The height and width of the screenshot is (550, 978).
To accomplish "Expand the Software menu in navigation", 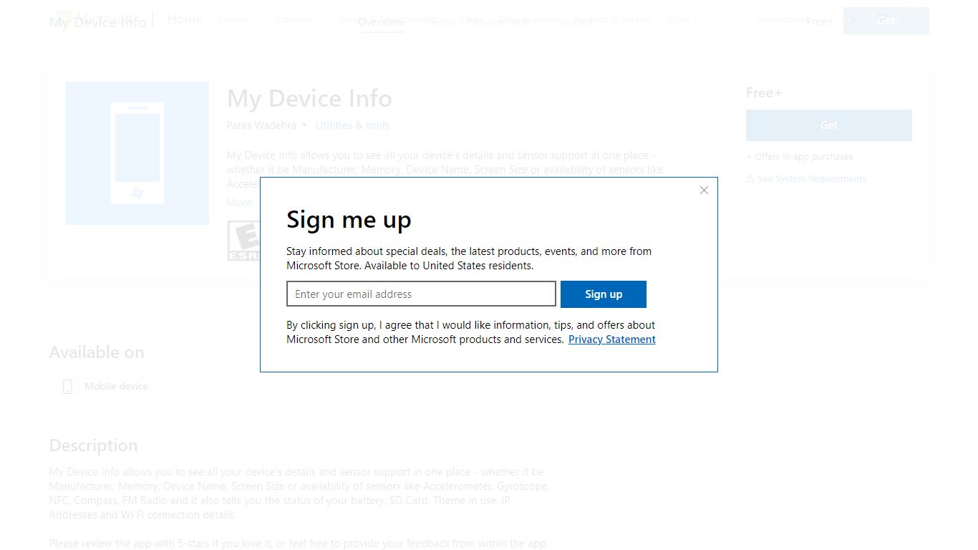I will point(299,20).
